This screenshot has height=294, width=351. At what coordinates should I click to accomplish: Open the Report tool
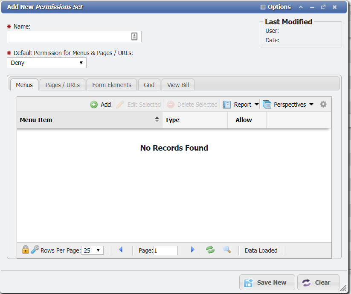[241, 104]
